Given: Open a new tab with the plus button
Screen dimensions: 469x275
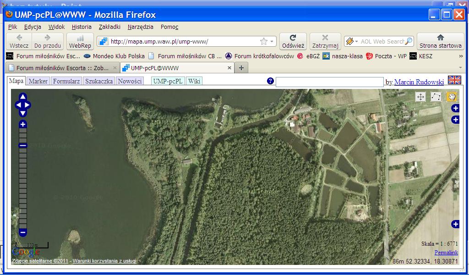Looking at the screenshot, I should pos(241,68).
